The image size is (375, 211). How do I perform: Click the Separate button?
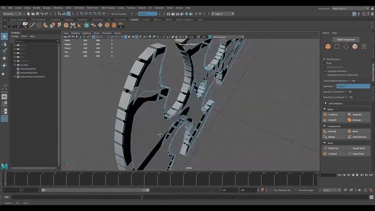coord(358,115)
